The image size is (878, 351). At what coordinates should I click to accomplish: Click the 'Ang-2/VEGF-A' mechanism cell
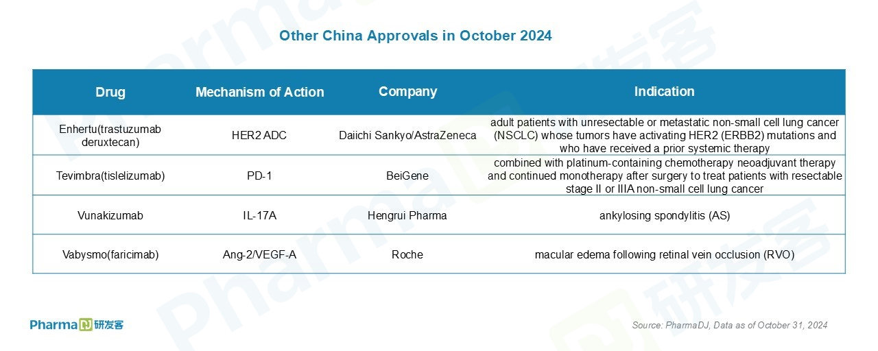[259, 254]
